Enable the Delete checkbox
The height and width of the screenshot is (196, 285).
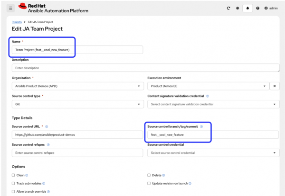[x=149, y=175]
